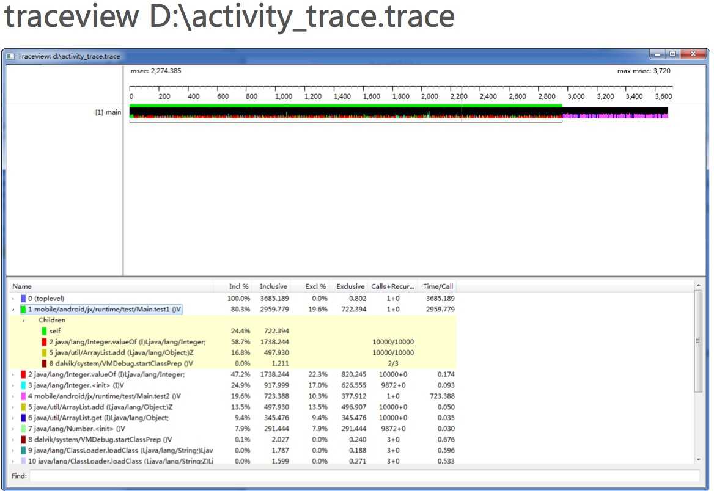Click red swatch of child Integer.valueOf under Children
The width and height of the screenshot is (714, 491).
(x=44, y=342)
